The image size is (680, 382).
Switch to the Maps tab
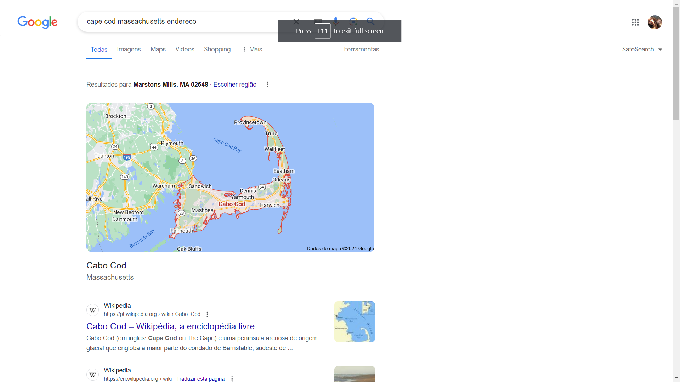(x=158, y=49)
